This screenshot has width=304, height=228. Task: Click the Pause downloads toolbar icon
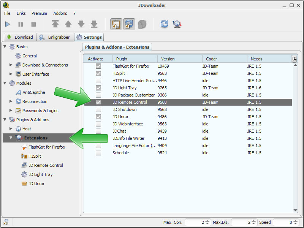tap(21, 24)
